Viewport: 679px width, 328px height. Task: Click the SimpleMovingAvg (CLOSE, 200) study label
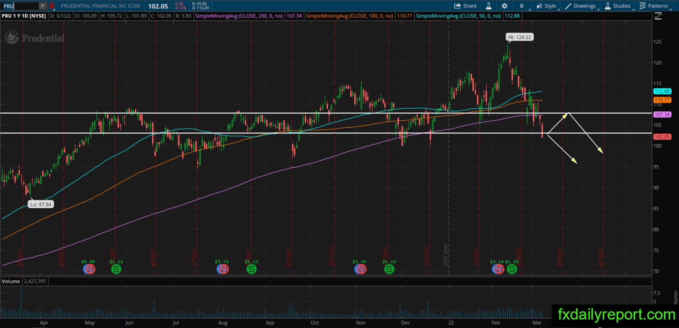tap(239, 16)
